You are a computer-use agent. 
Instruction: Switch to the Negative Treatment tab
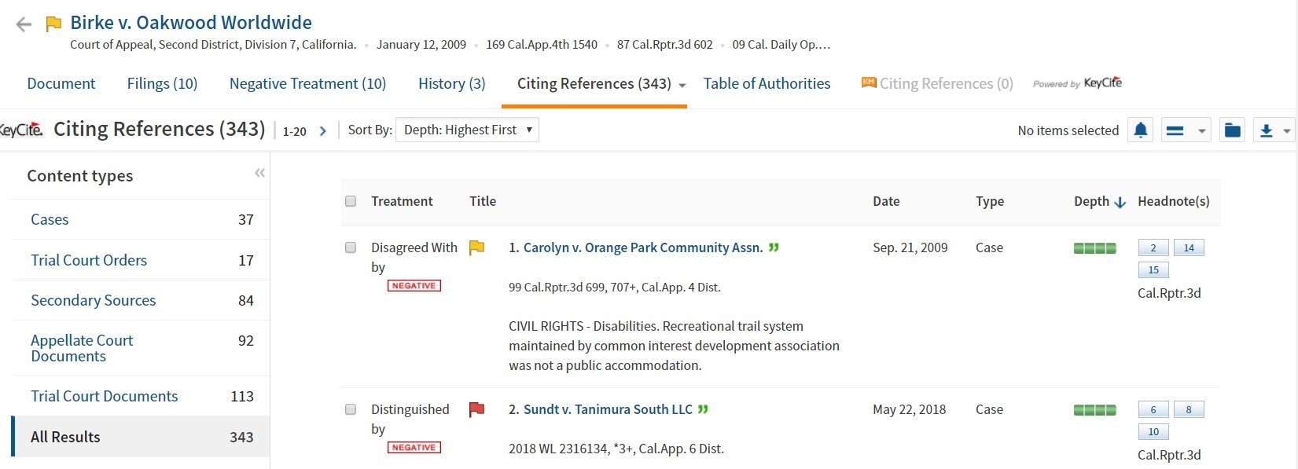[x=307, y=83]
